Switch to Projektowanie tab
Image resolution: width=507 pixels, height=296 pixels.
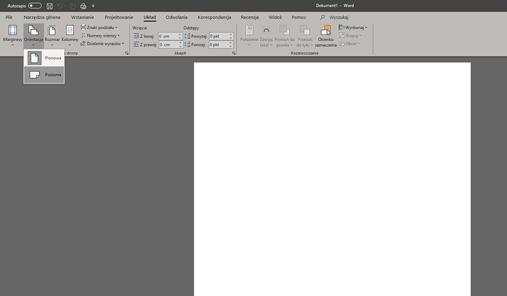click(x=118, y=17)
